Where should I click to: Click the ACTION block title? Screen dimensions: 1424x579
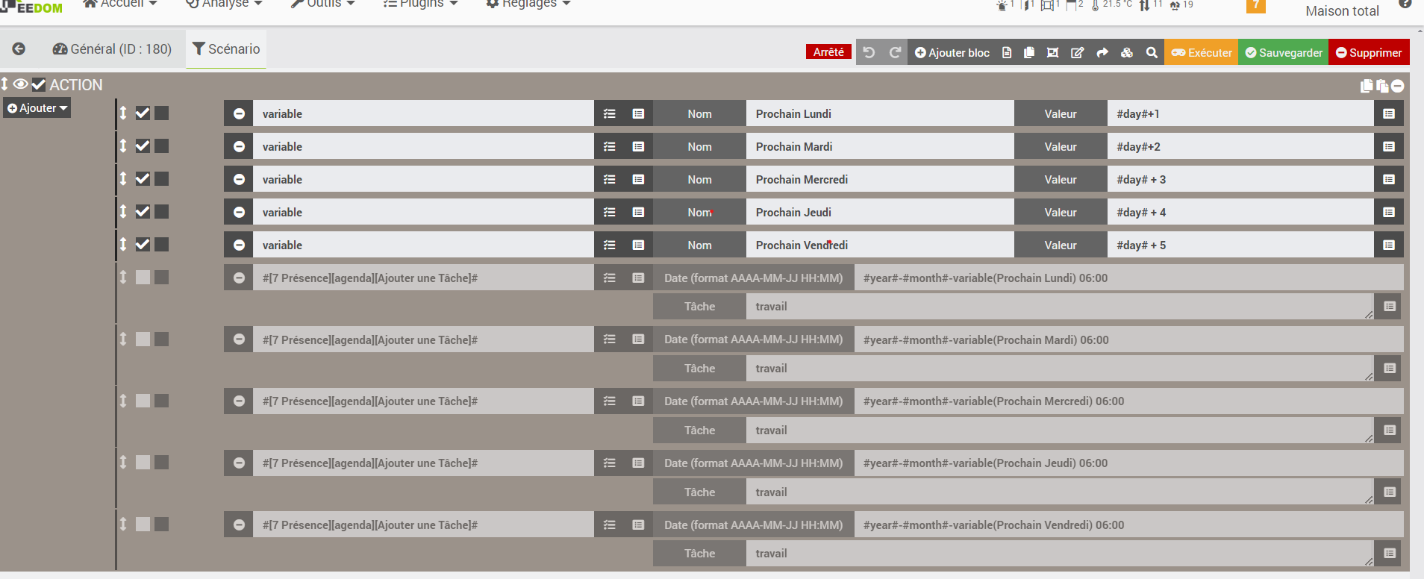tap(76, 85)
